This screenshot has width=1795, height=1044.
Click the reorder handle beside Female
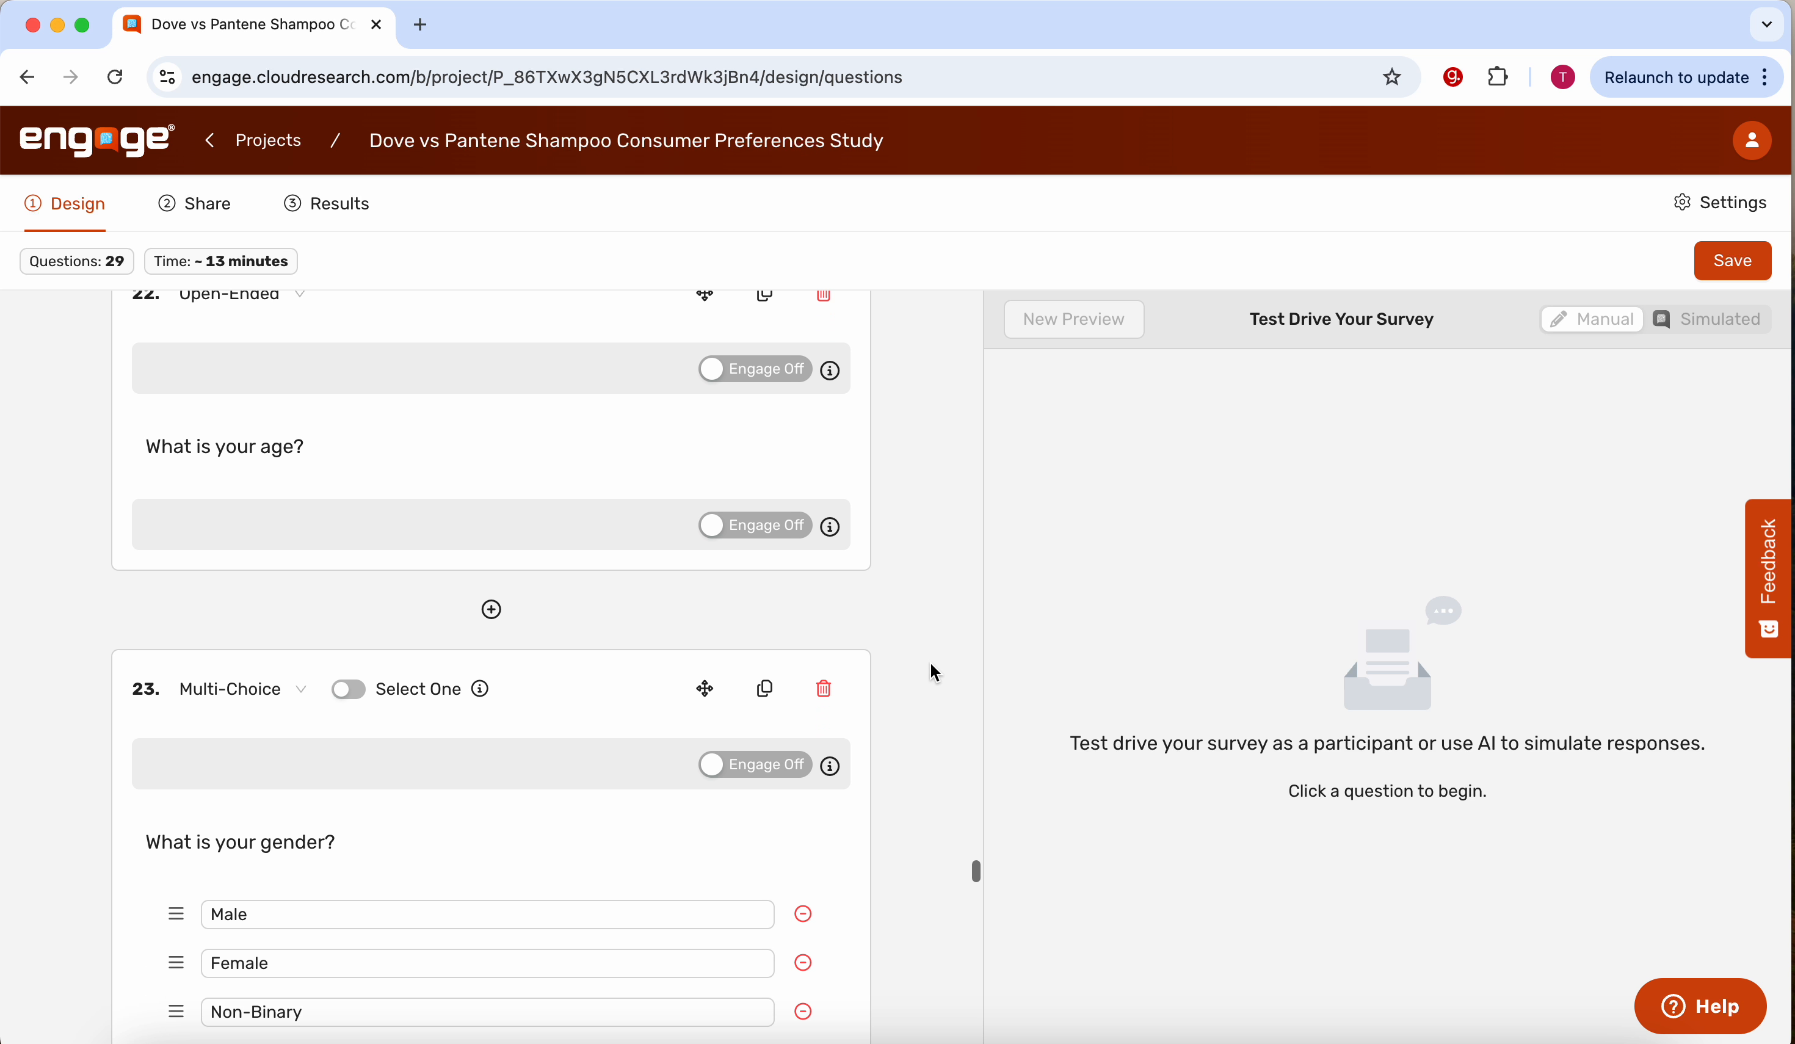coord(176,963)
